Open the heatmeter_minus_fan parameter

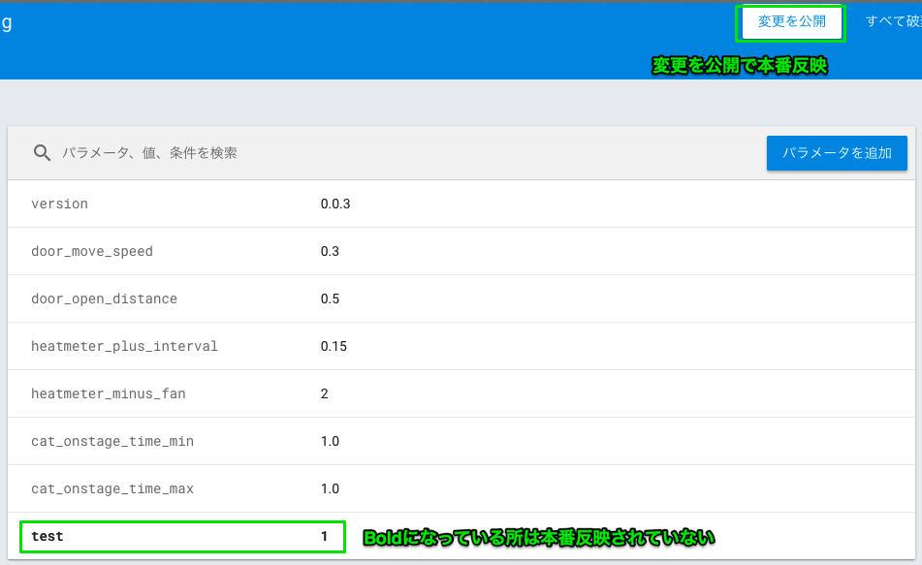tap(109, 393)
